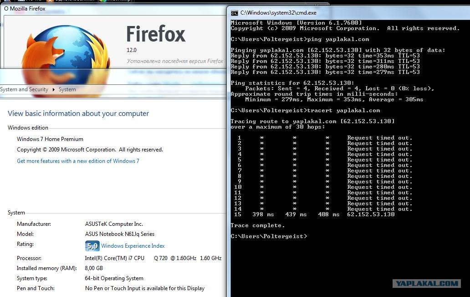The height and width of the screenshot is (297, 470).
Task: Click the ping reply line with time=279ms
Action: (325, 72)
